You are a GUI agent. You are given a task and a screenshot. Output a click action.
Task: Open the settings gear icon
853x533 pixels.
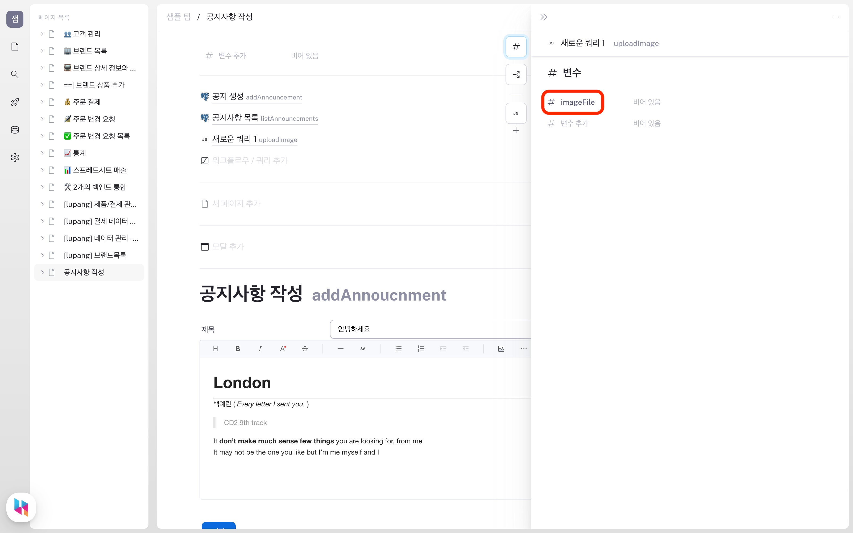pos(15,157)
